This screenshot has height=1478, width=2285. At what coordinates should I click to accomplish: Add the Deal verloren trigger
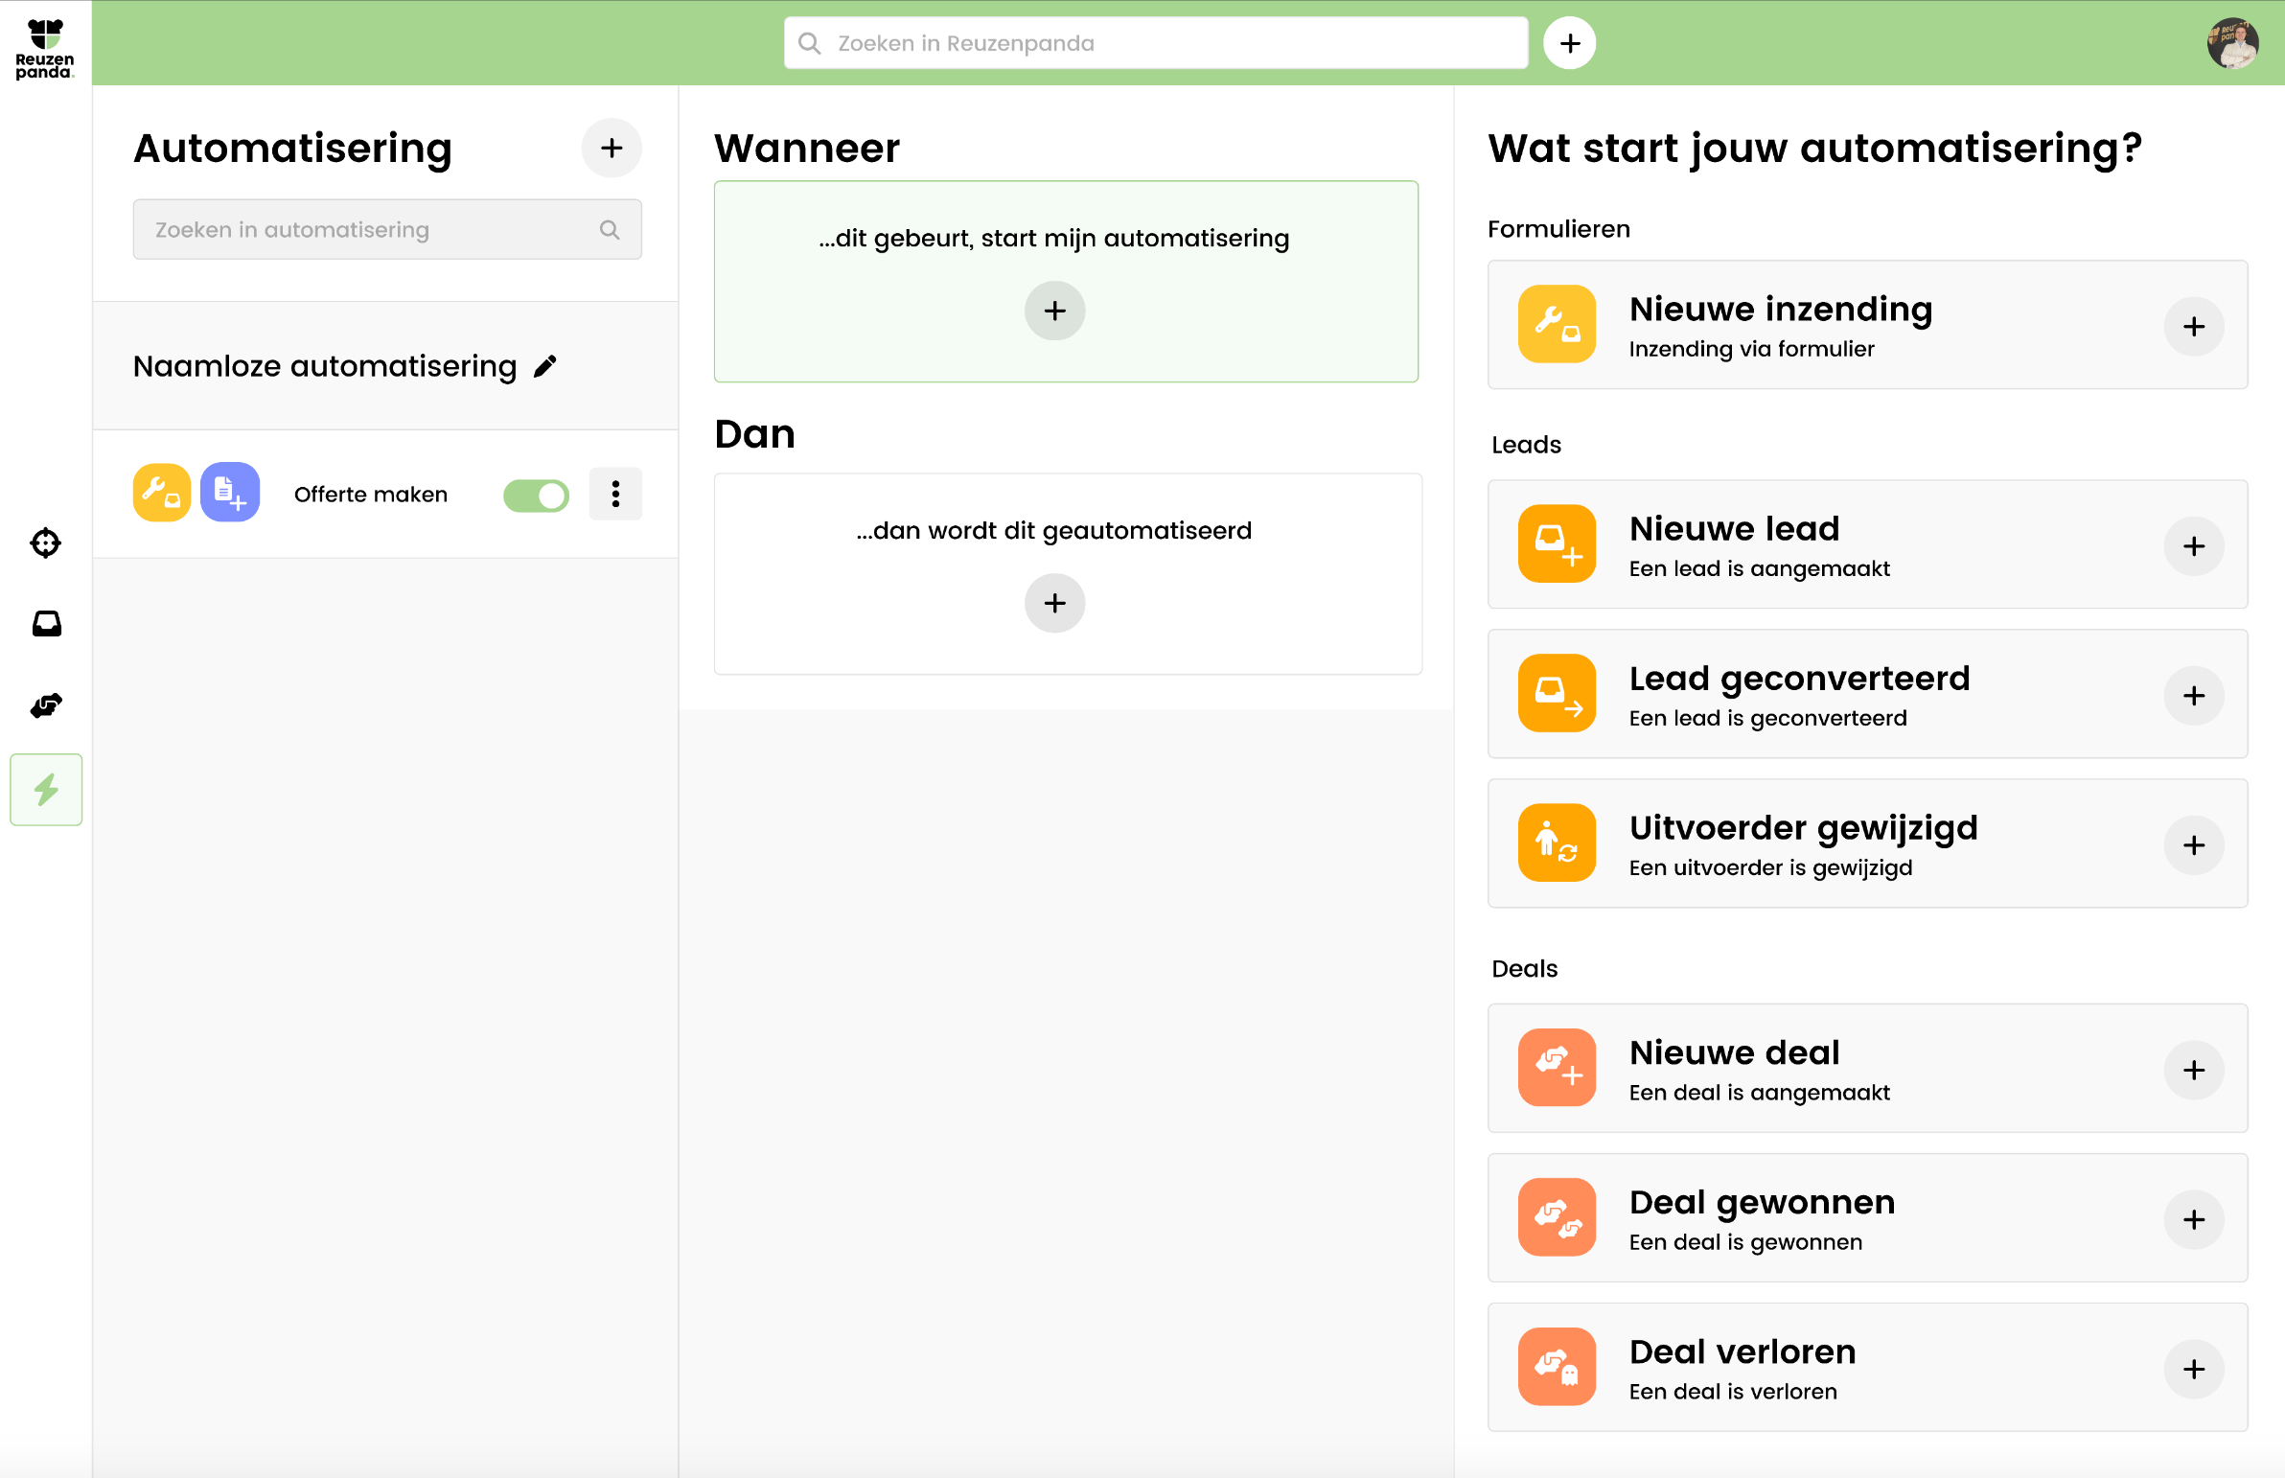coord(2193,1369)
